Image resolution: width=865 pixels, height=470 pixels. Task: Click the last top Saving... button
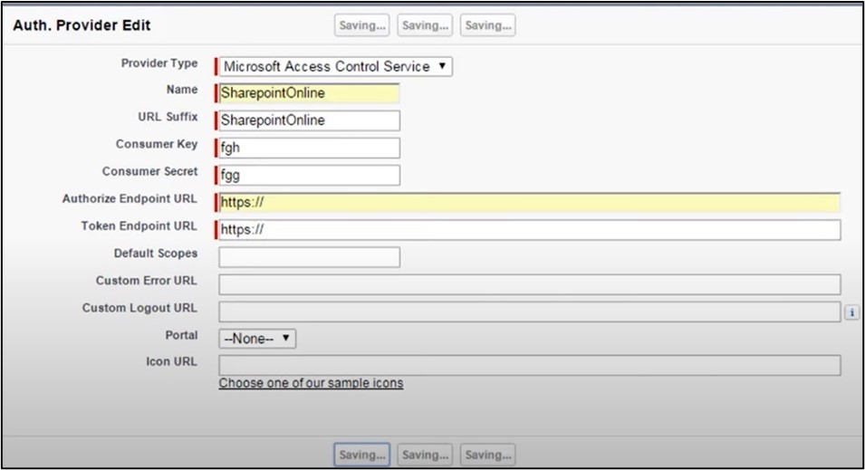pos(487,25)
